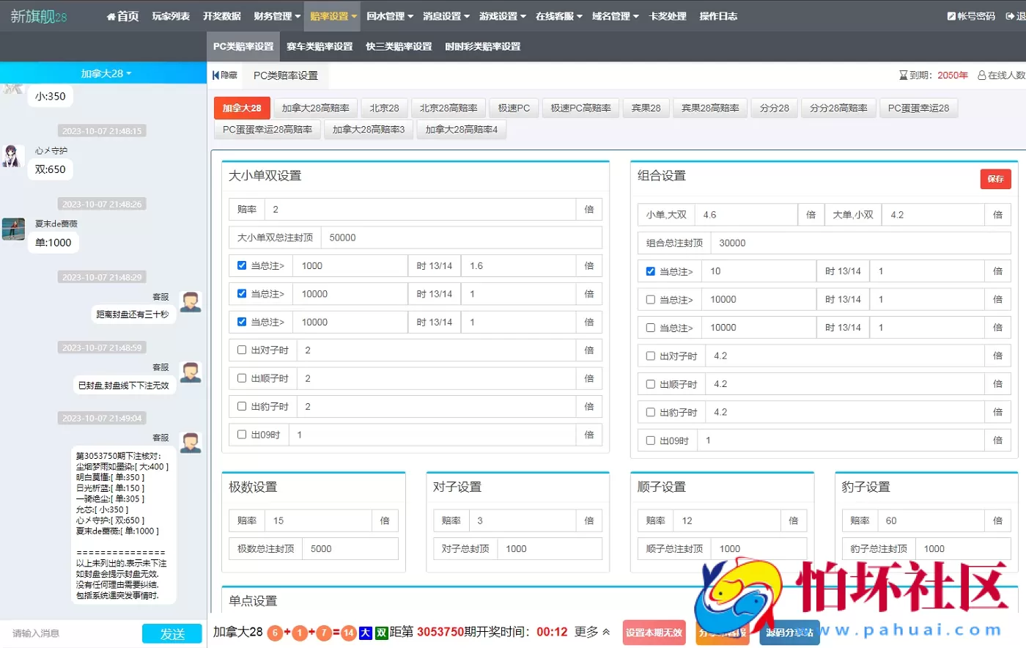Click the red 保存 save button
This screenshot has height=648, width=1026.
995,178
